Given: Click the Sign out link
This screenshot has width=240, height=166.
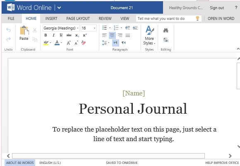Looking at the screenshot, I should point(217,8).
